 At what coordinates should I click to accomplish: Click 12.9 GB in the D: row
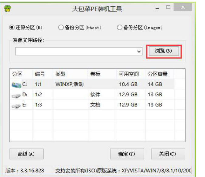pyautogui.click(x=128, y=95)
